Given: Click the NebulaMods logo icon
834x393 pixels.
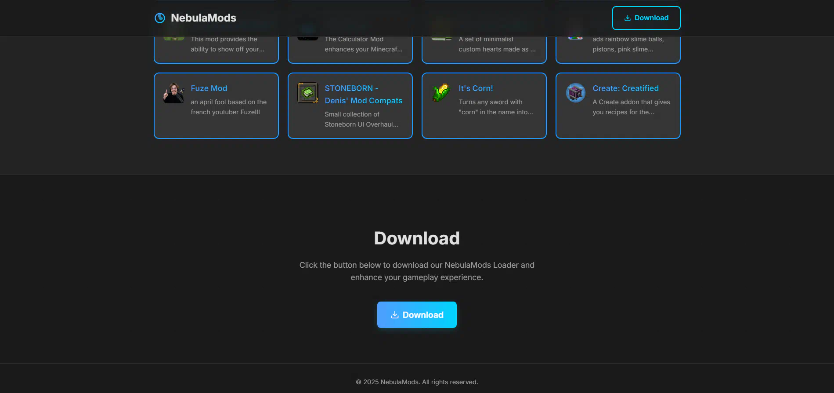Looking at the screenshot, I should click(160, 18).
